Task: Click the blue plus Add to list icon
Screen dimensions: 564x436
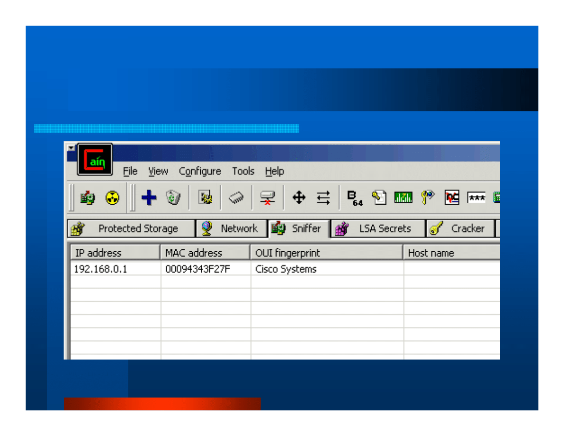Action: (149, 198)
